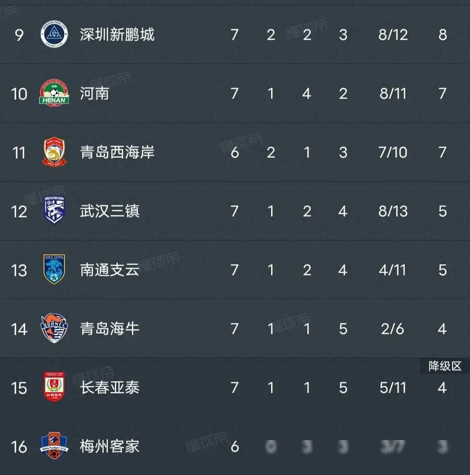The image size is (470, 475).
Task: Tap the Nantong Zhiyun shield logo
Action: 54,269
